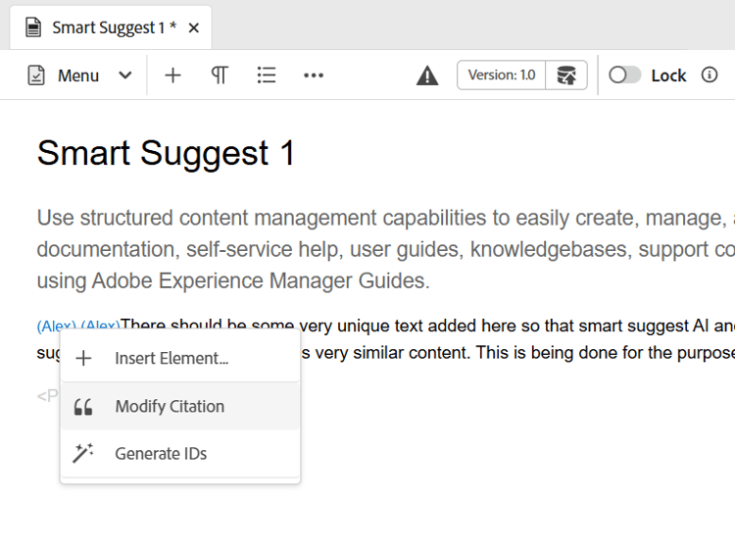Click the list toolbar icon

[267, 75]
